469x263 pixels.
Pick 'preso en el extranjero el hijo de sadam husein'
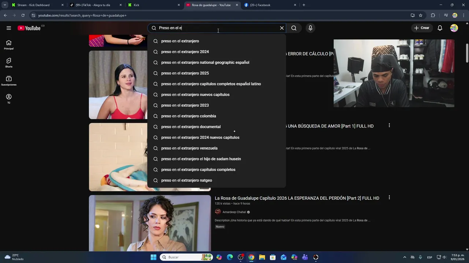[217, 159]
